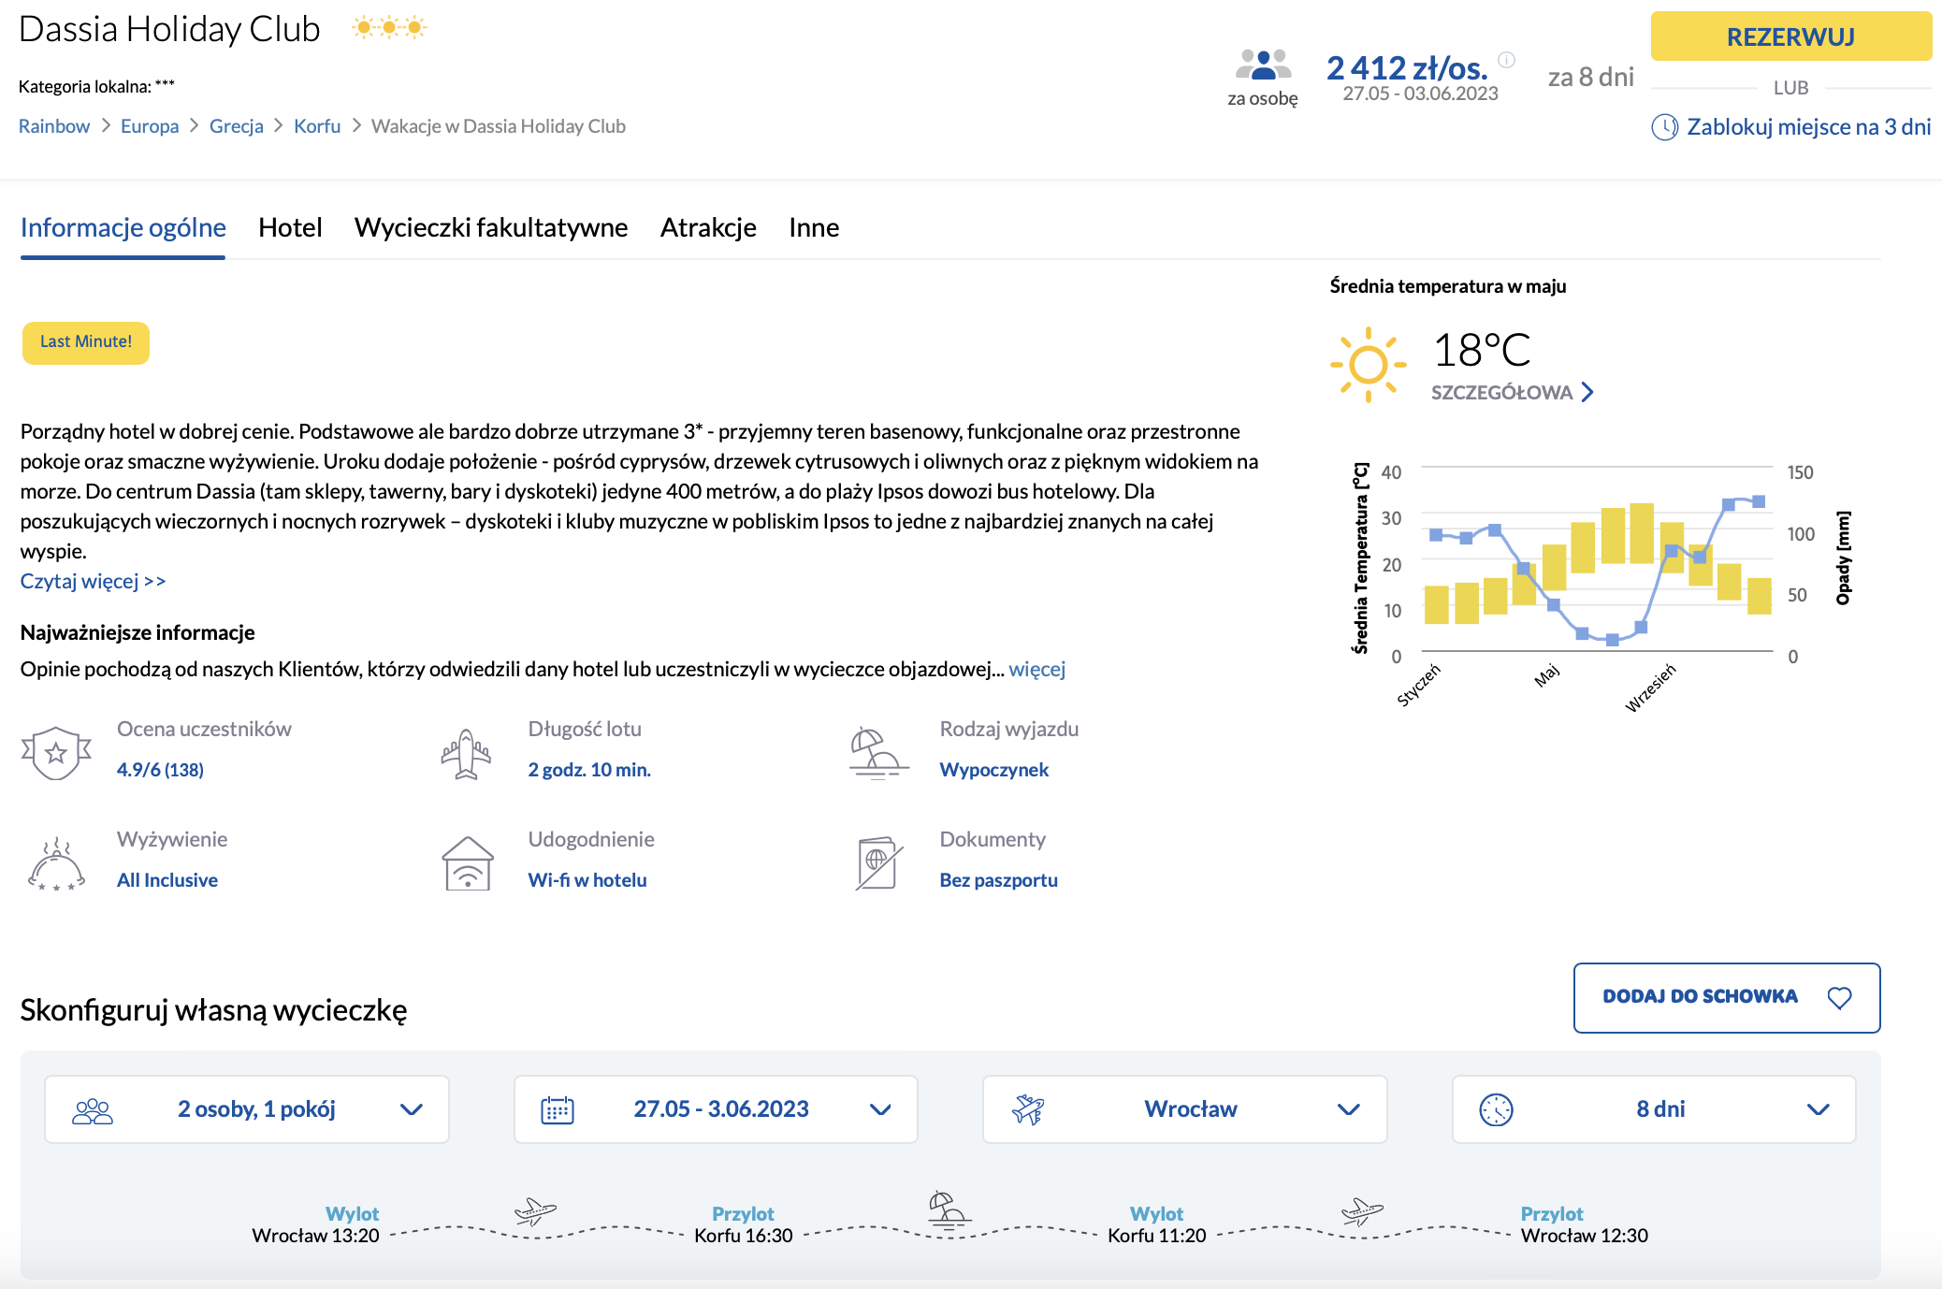Click the Wi-Fi hotel amenity icon
Viewport: 1942px width, 1289px height.
(468, 863)
